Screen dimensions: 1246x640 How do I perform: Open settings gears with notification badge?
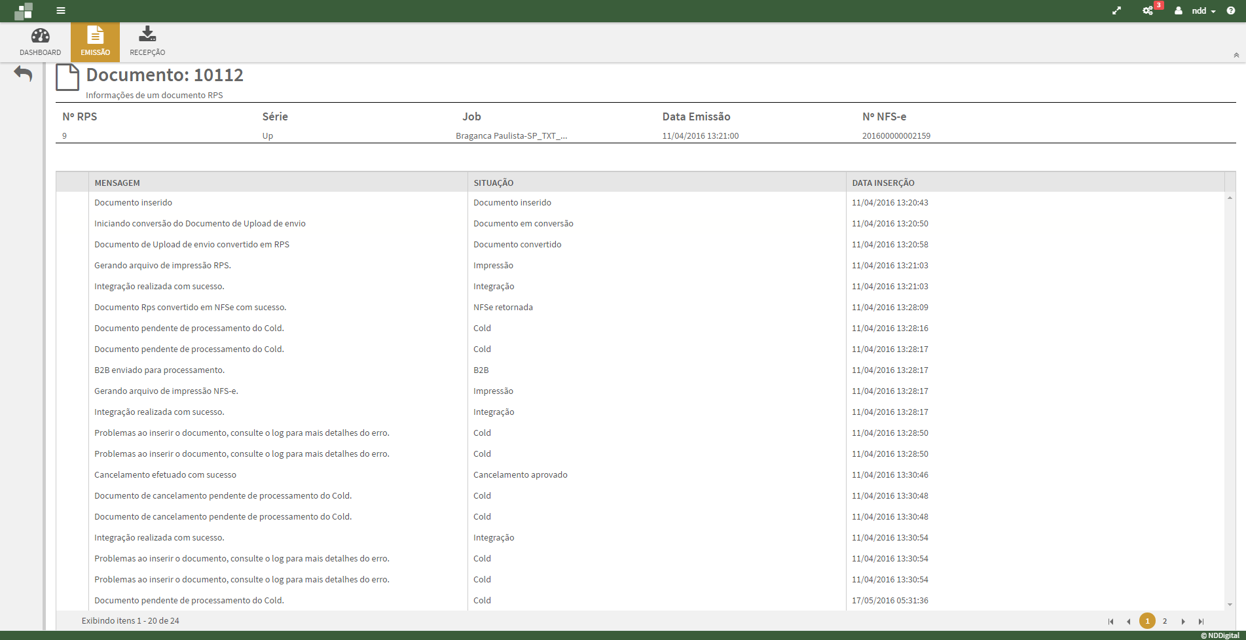(1148, 10)
